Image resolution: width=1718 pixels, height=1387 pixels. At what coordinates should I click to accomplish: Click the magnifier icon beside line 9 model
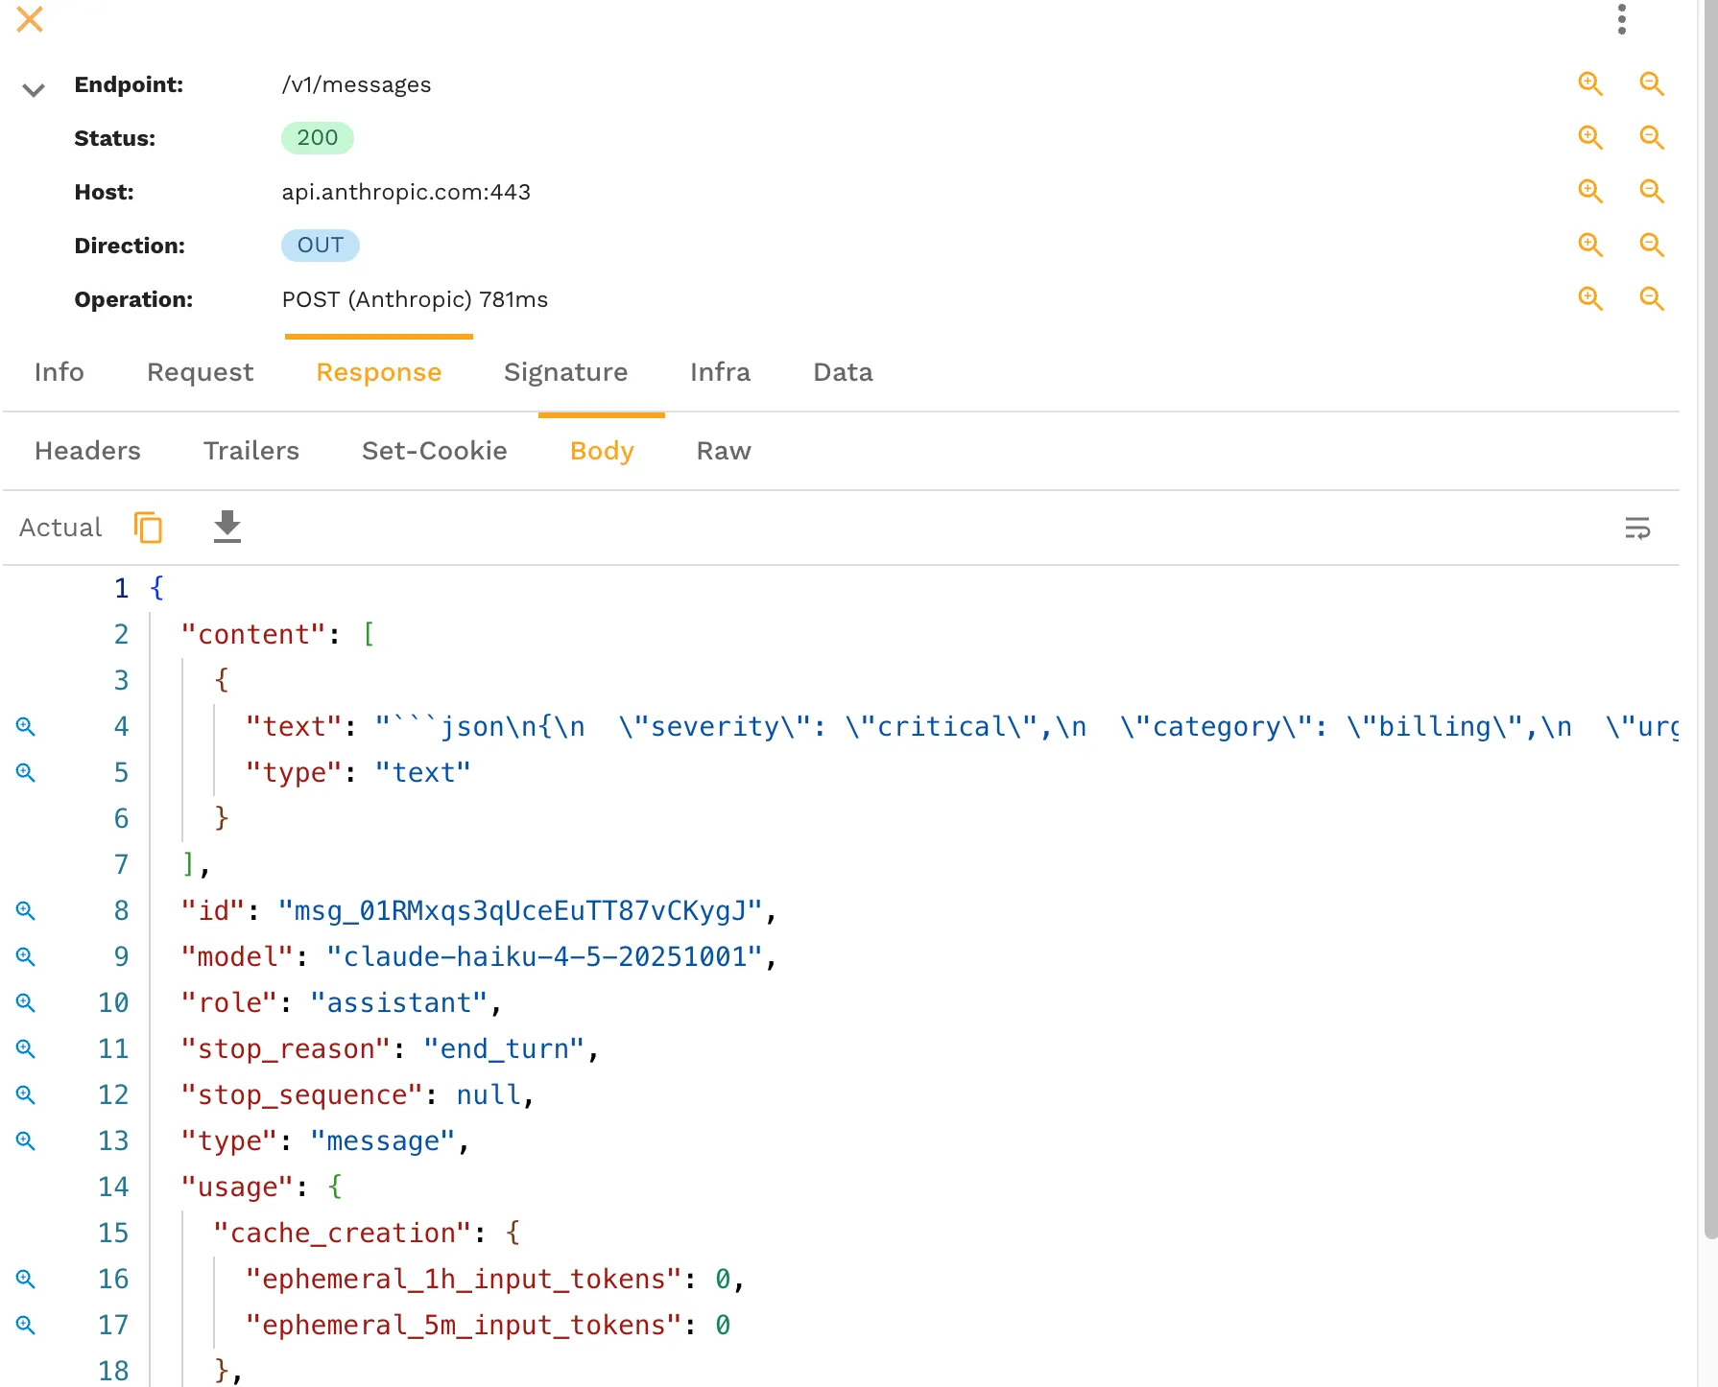26,956
